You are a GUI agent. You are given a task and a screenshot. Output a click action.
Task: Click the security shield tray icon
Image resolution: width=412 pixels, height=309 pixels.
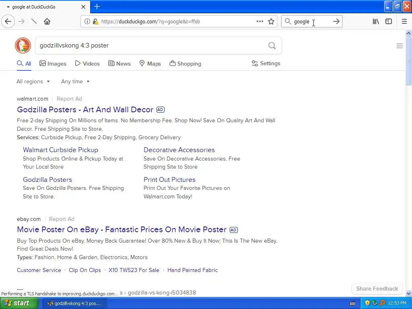(367, 303)
